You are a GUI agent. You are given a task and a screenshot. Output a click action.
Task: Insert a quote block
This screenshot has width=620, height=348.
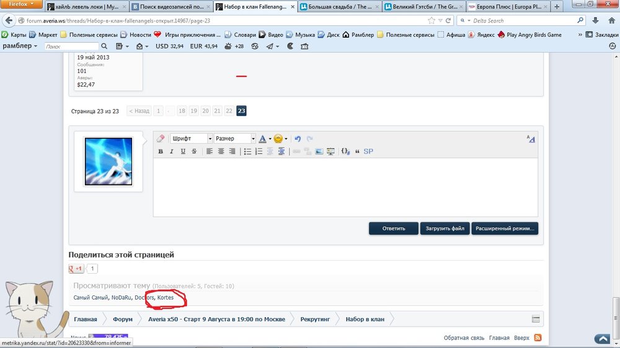[x=357, y=151]
